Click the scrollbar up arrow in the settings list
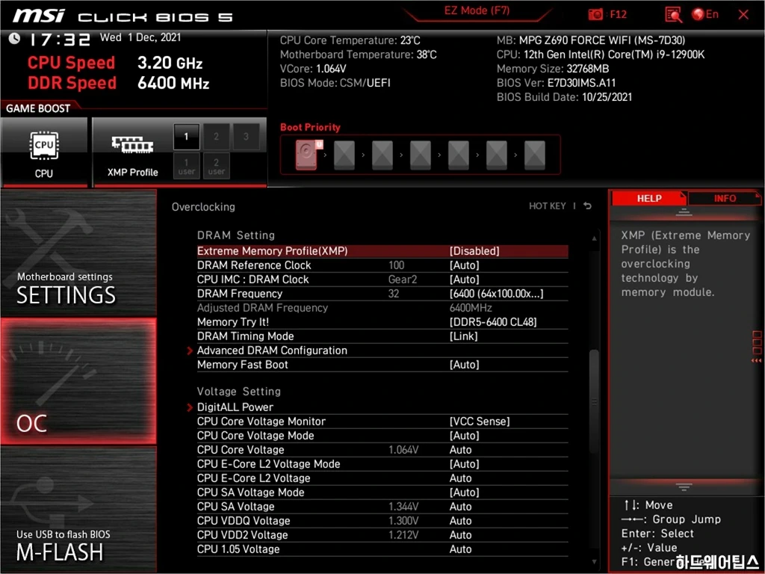The image size is (765, 574). pos(594,238)
